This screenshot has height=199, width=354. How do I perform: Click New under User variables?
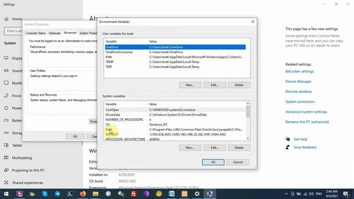click(190, 85)
